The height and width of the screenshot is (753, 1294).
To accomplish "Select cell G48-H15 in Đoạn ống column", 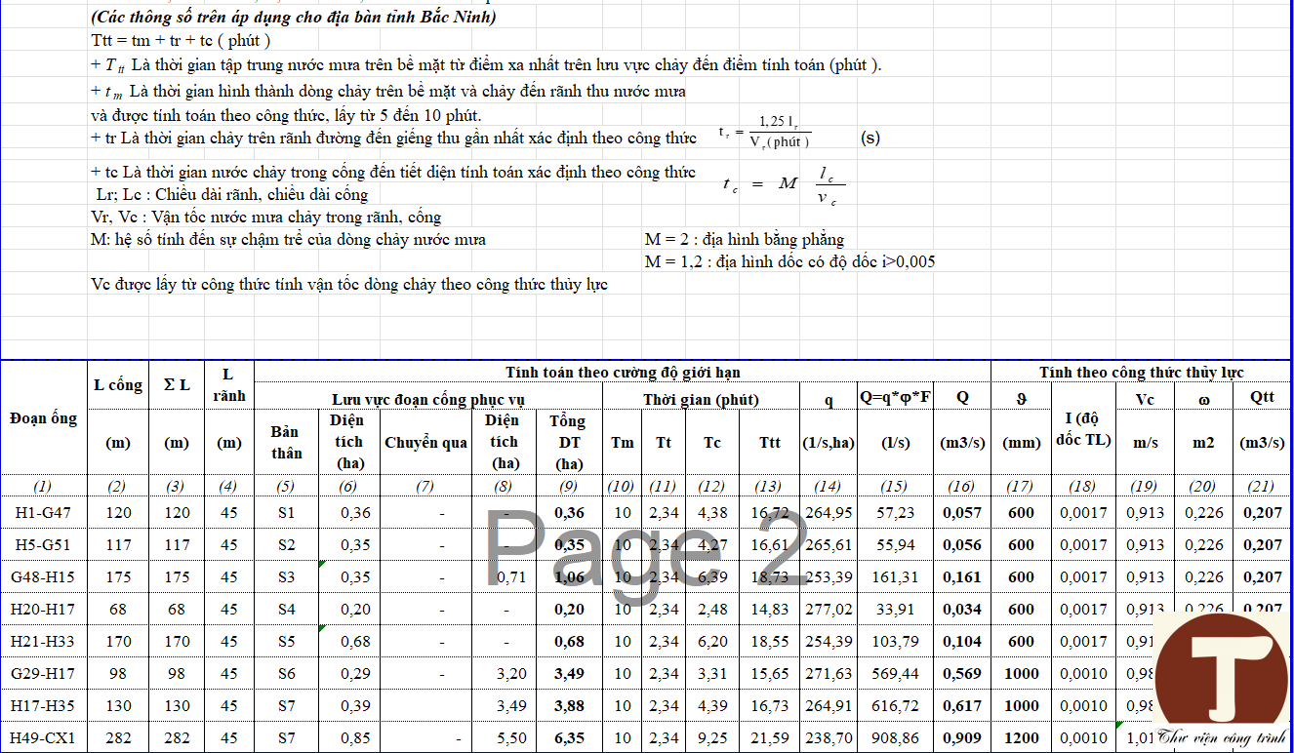I will click(x=43, y=576).
